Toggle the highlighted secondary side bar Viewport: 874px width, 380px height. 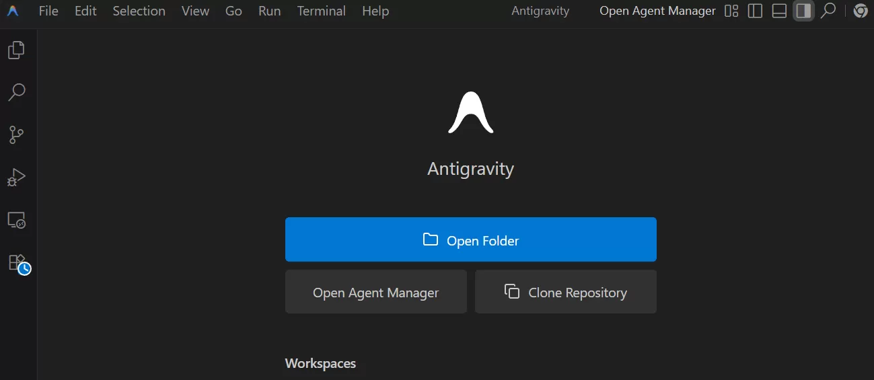click(803, 11)
